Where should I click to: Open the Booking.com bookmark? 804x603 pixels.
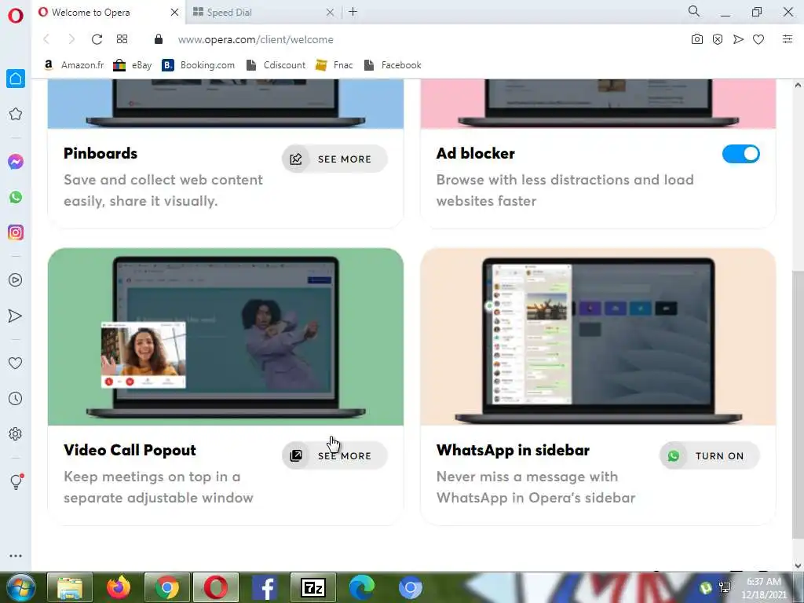pyautogui.click(x=199, y=65)
